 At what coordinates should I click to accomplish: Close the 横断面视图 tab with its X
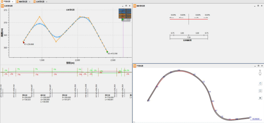(30, 2)
